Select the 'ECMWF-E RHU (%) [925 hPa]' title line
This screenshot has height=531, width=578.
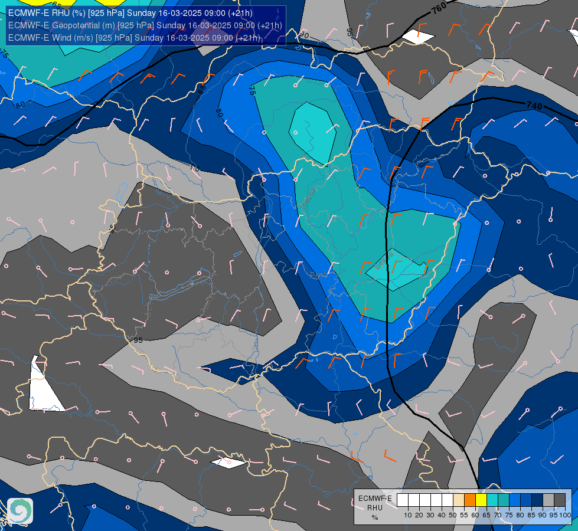point(130,13)
